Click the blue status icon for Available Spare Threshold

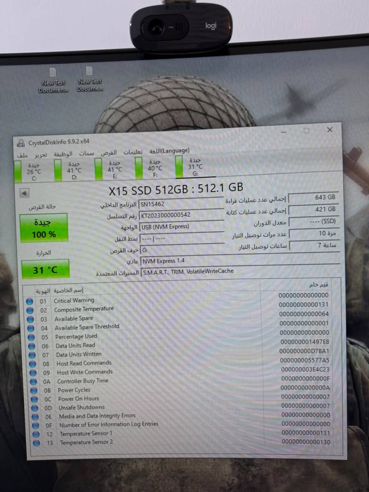tap(31, 328)
